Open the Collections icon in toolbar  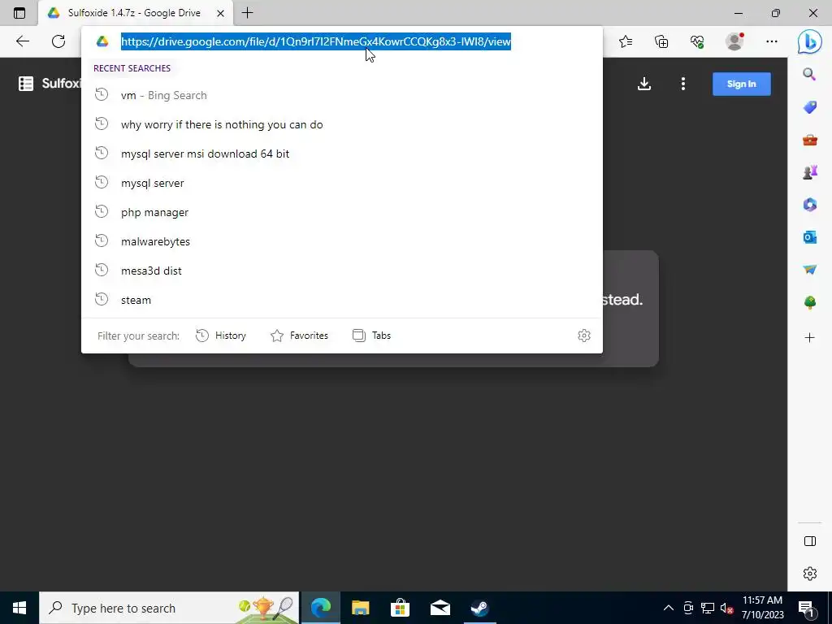(661, 41)
